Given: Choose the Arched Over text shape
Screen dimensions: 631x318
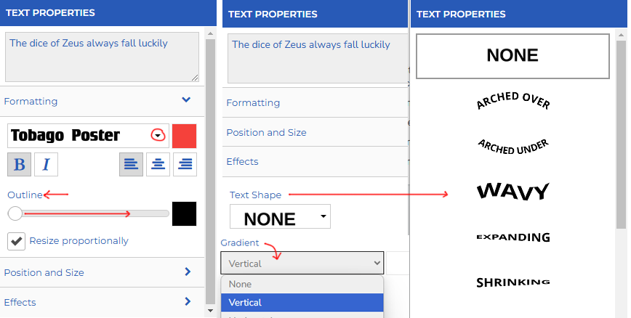Looking at the screenshot, I should [x=513, y=100].
